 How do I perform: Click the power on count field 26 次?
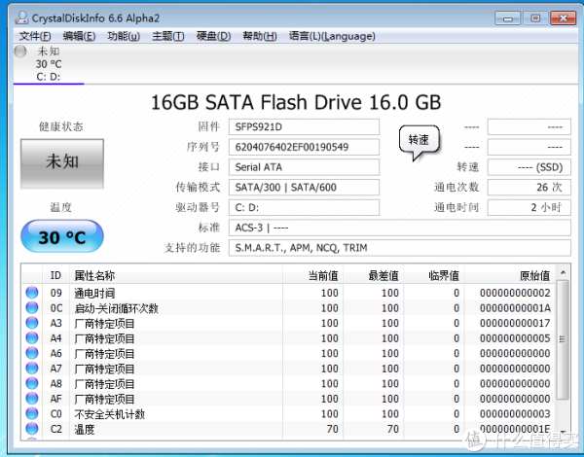(529, 188)
